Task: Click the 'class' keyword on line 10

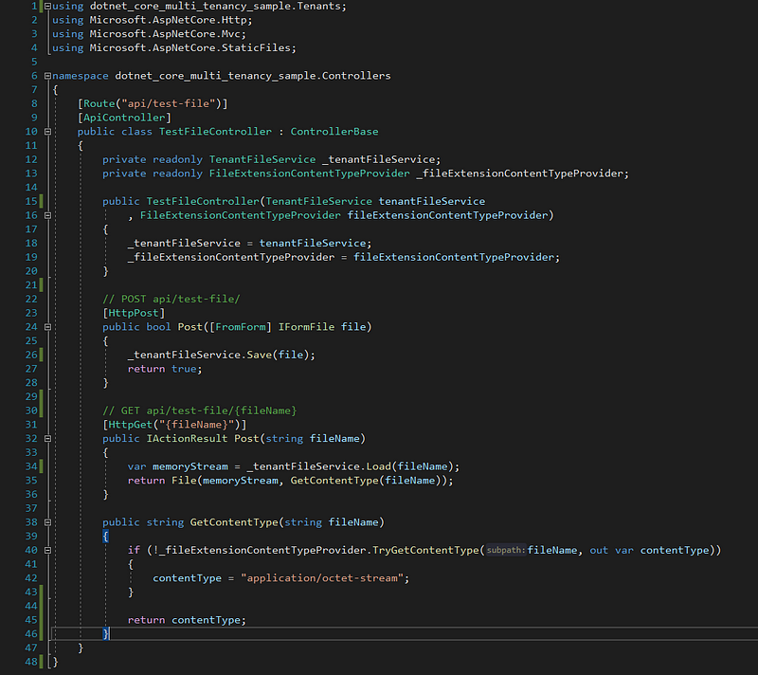Action: point(136,132)
